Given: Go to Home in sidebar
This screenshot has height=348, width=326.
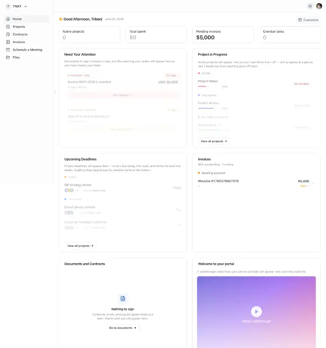Looking at the screenshot, I should [x=27, y=19].
